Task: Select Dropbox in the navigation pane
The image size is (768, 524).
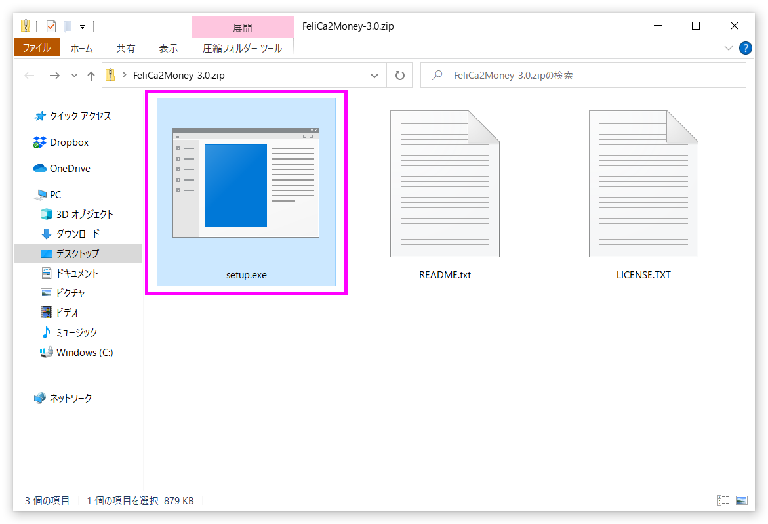Action: click(69, 142)
